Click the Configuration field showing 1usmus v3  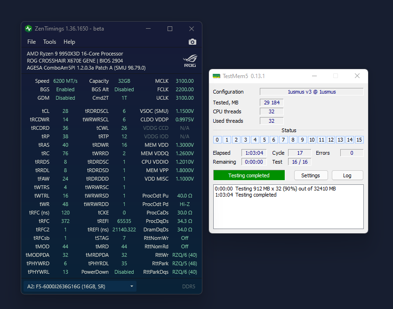tap(312, 92)
